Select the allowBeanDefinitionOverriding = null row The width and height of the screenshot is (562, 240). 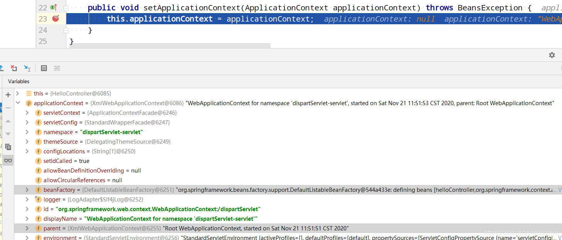point(288,171)
